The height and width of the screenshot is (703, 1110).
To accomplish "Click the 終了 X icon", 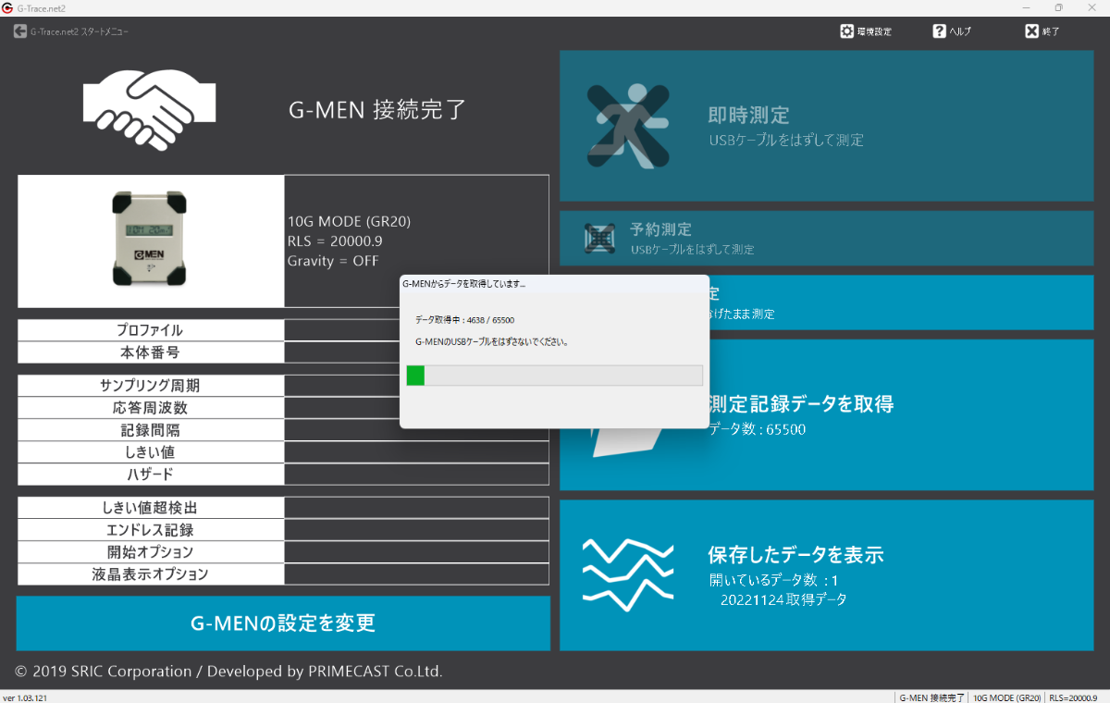I will tap(1031, 31).
